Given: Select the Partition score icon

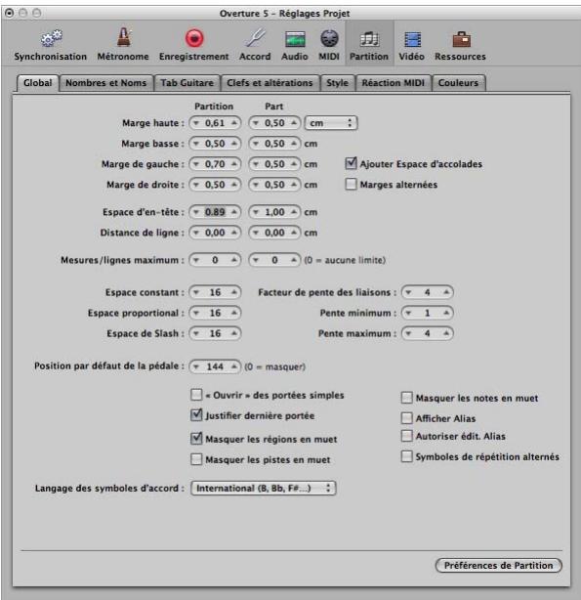Looking at the screenshot, I should (x=369, y=39).
